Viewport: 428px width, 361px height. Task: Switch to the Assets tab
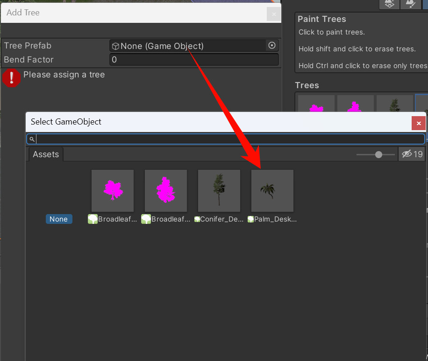[x=46, y=154]
